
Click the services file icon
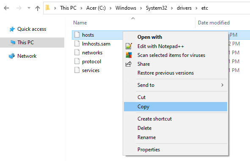(x=77, y=70)
